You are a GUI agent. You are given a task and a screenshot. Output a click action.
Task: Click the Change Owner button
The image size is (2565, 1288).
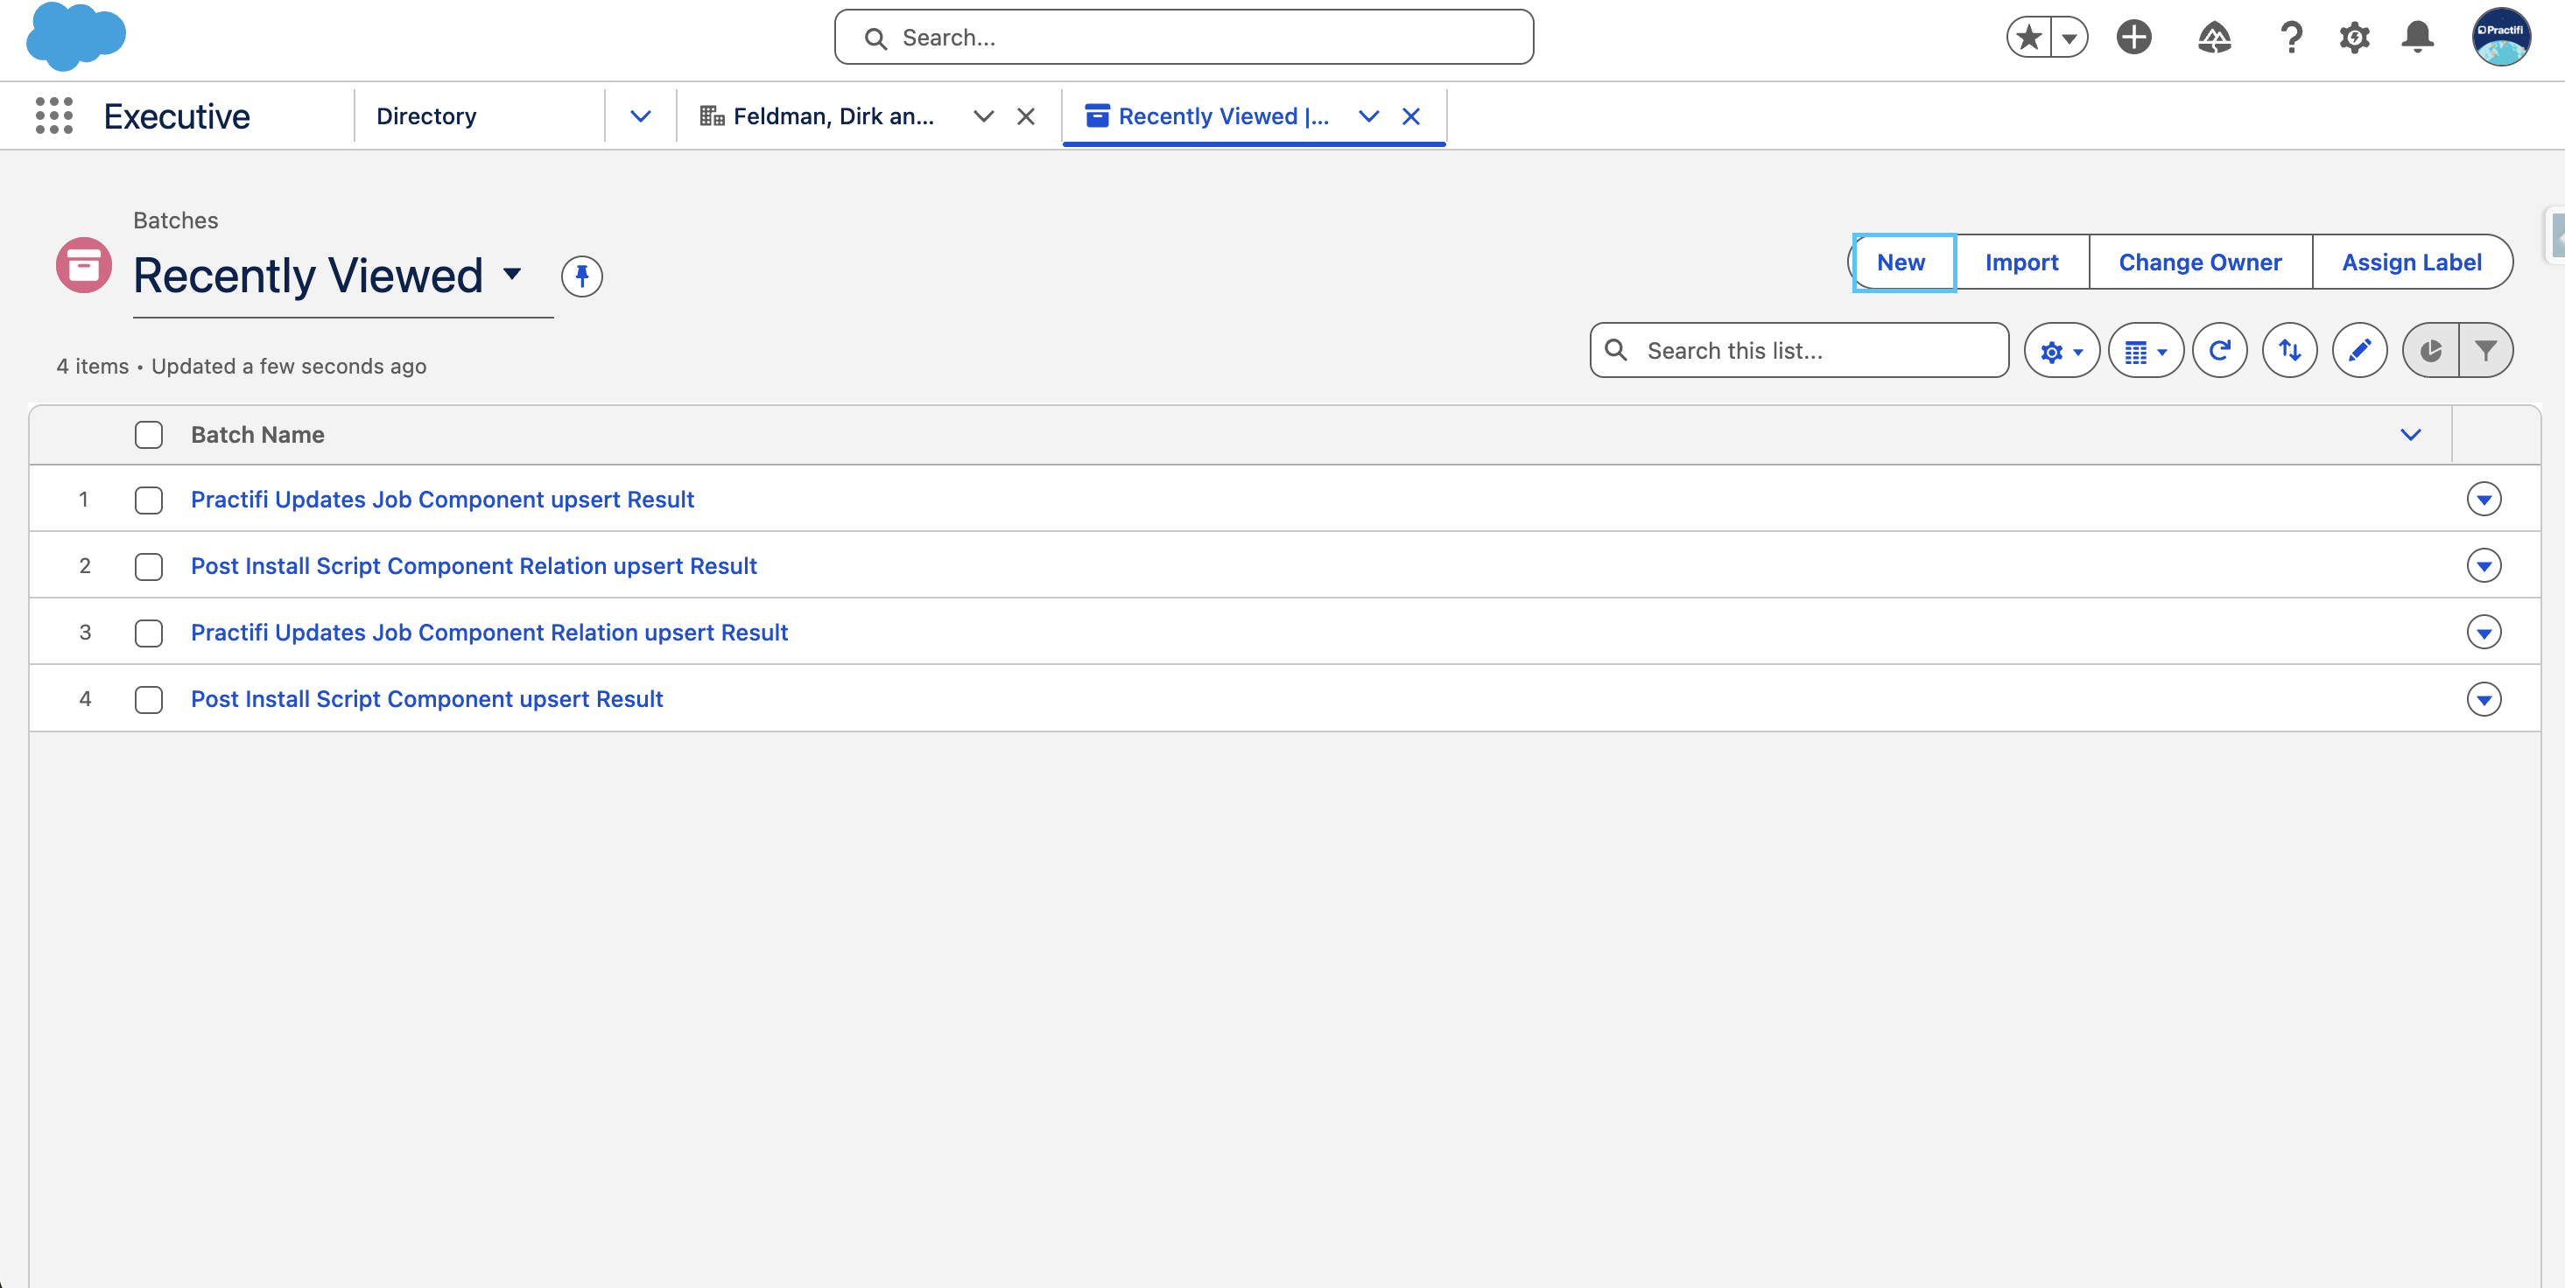pos(2200,262)
